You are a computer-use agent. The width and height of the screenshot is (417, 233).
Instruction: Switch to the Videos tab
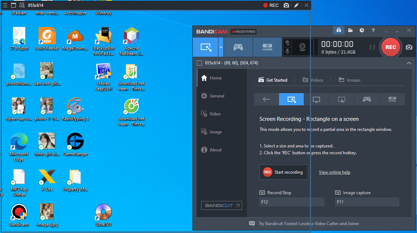tap(313, 80)
